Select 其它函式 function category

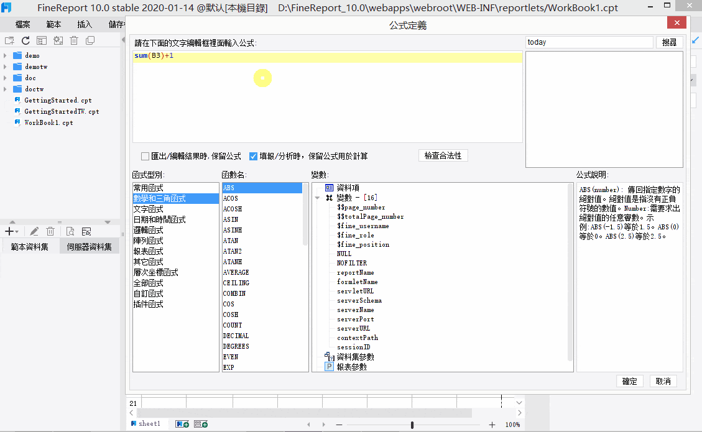(175, 262)
